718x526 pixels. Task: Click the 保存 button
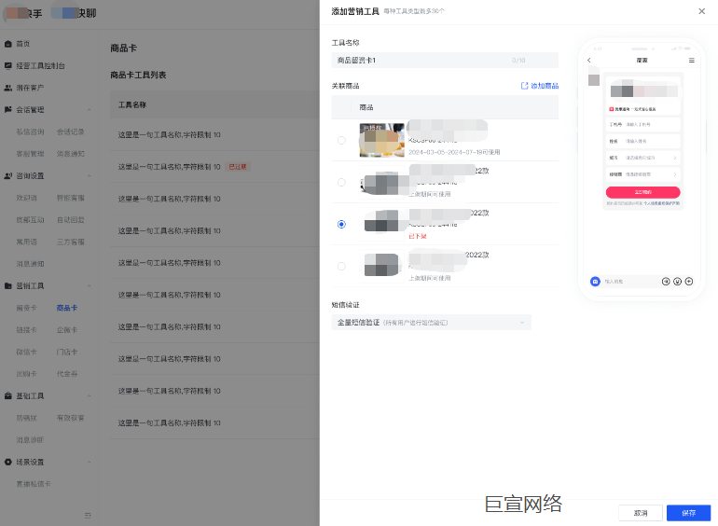688,513
